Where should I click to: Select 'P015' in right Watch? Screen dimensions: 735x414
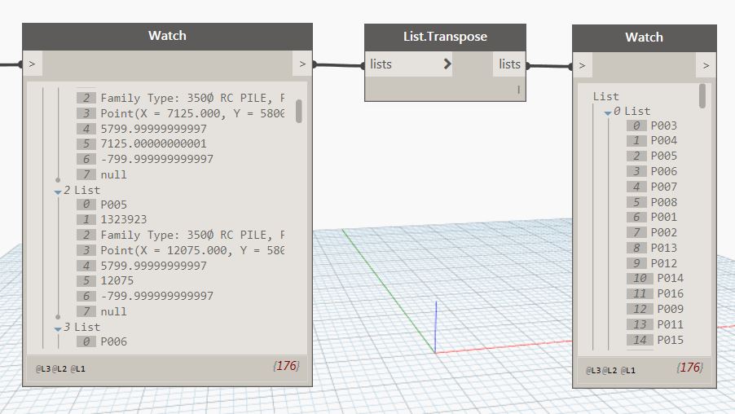pyautogui.click(x=671, y=340)
